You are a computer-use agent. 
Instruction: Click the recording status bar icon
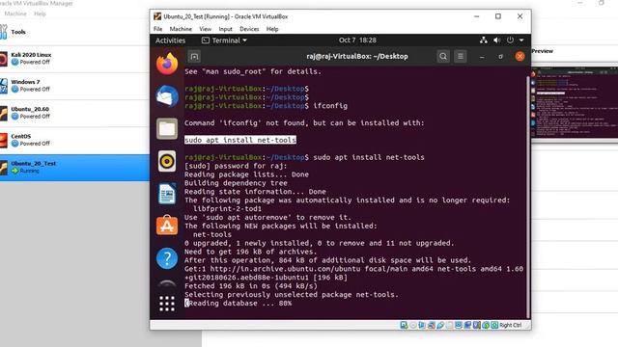click(467, 325)
